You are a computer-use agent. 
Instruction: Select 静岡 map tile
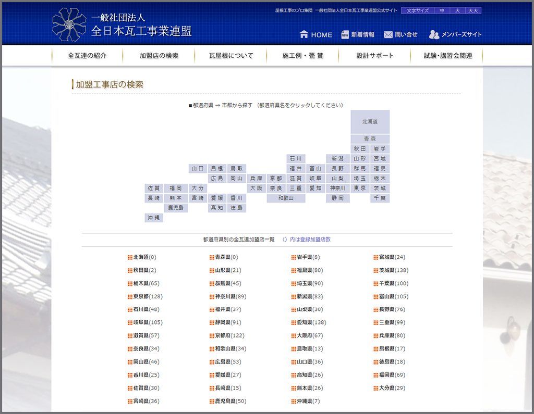(x=337, y=198)
